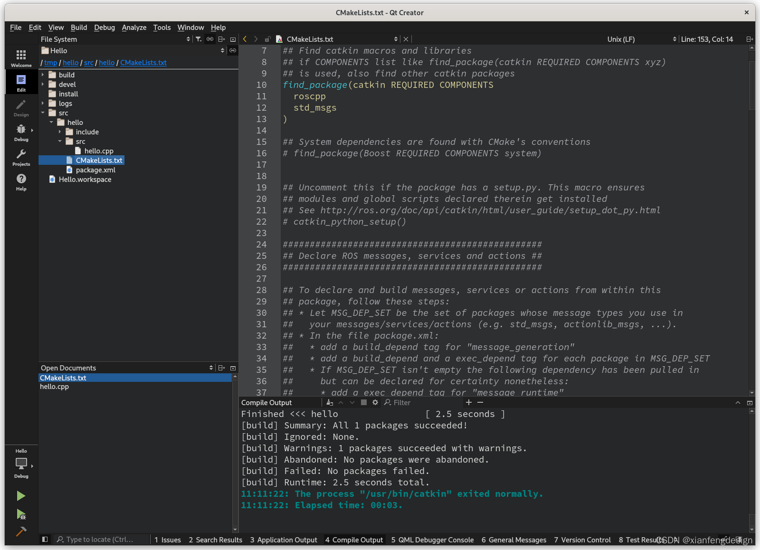Select hello.cpp in Open Documents

54,386
